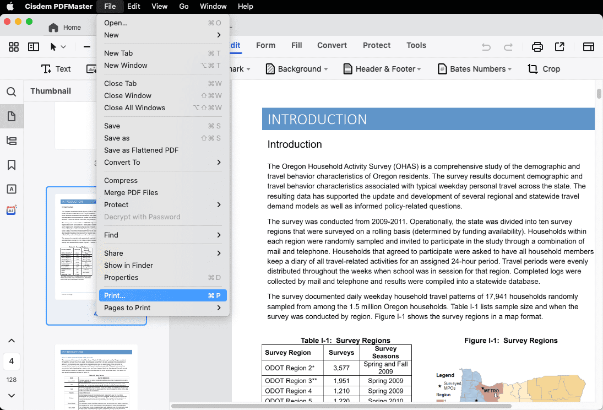Open the Annotations panel
The height and width of the screenshot is (410, 603).
[x=12, y=189]
